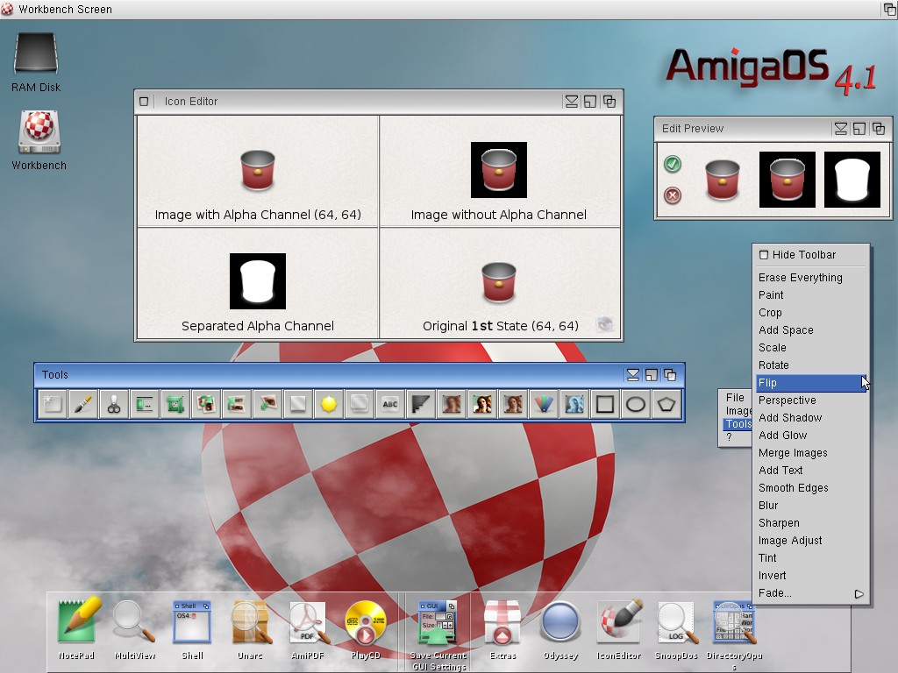Select the rectangle shape tool
Screen dimensions: 898x673
605,405
